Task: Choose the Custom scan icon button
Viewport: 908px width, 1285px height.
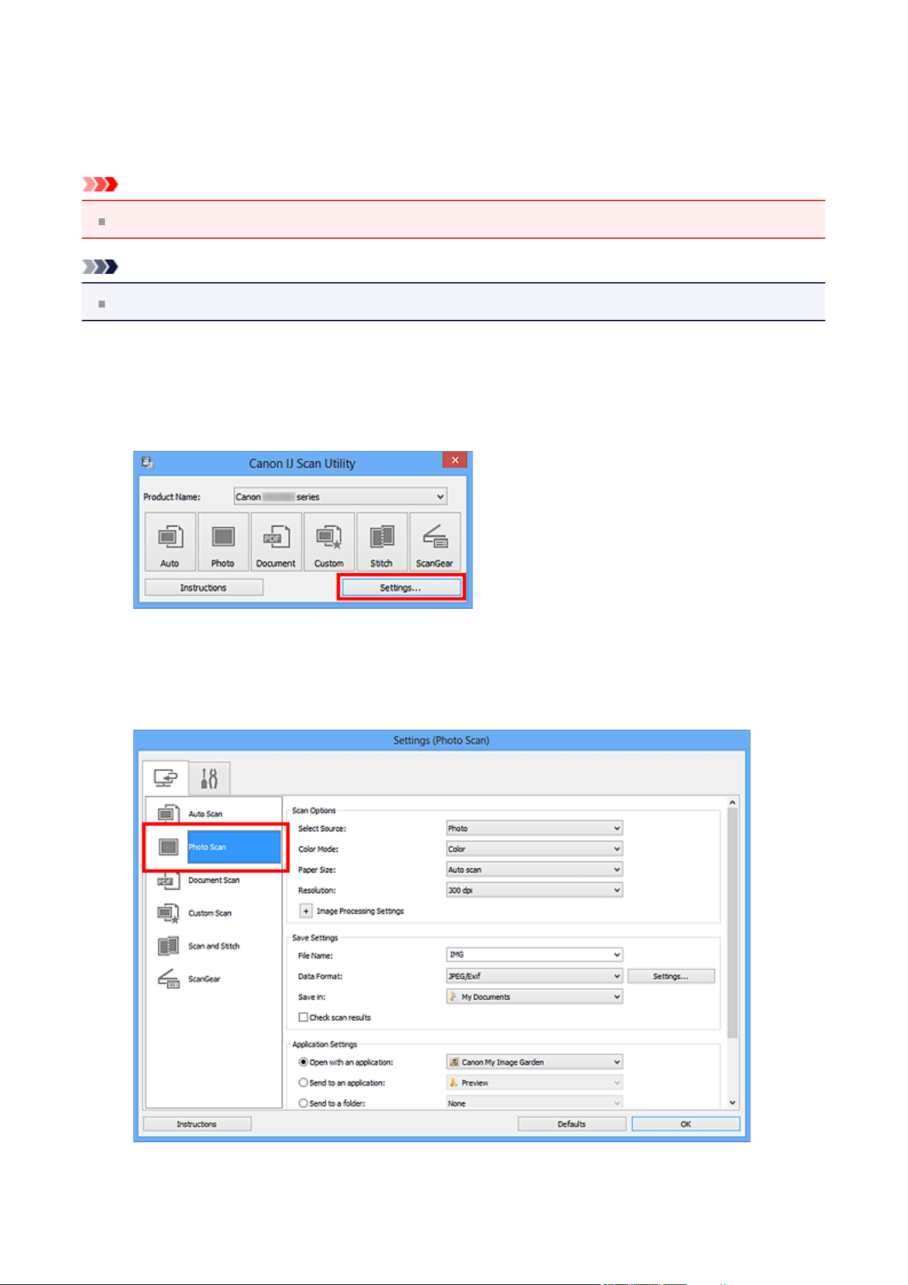Action: (329, 542)
